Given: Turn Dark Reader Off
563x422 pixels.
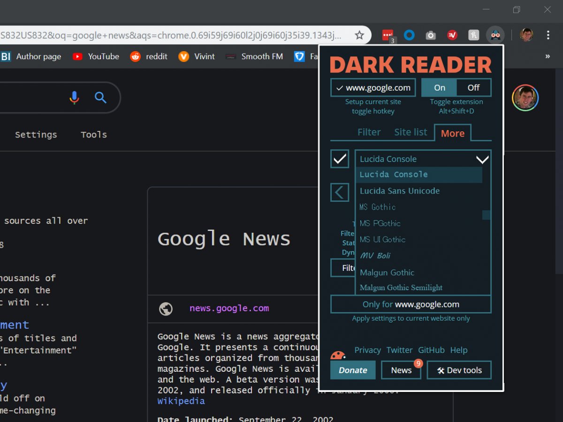Looking at the screenshot, I should point(473,88).
